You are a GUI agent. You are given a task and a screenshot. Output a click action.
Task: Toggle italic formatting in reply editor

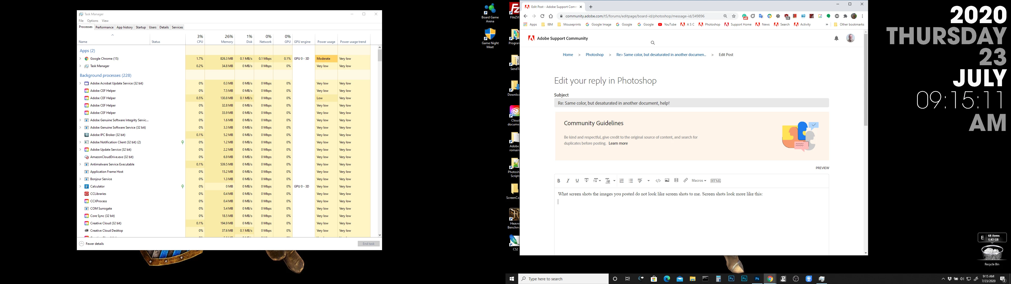click(x=568, y=181)
